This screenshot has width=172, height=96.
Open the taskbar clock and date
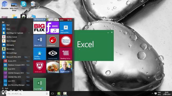tap(167, 94)
